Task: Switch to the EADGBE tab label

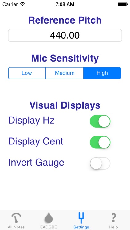Action: [x=49, y=227]
